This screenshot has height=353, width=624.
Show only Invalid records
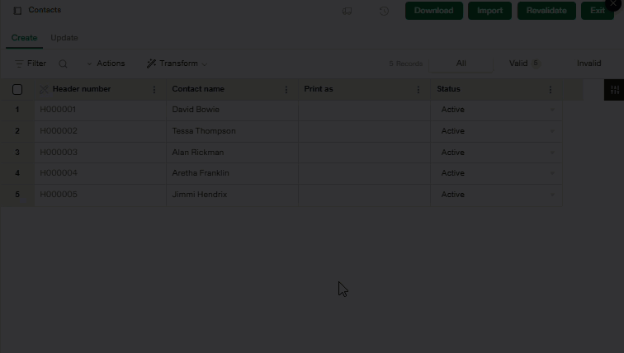(x=589, y=64)
